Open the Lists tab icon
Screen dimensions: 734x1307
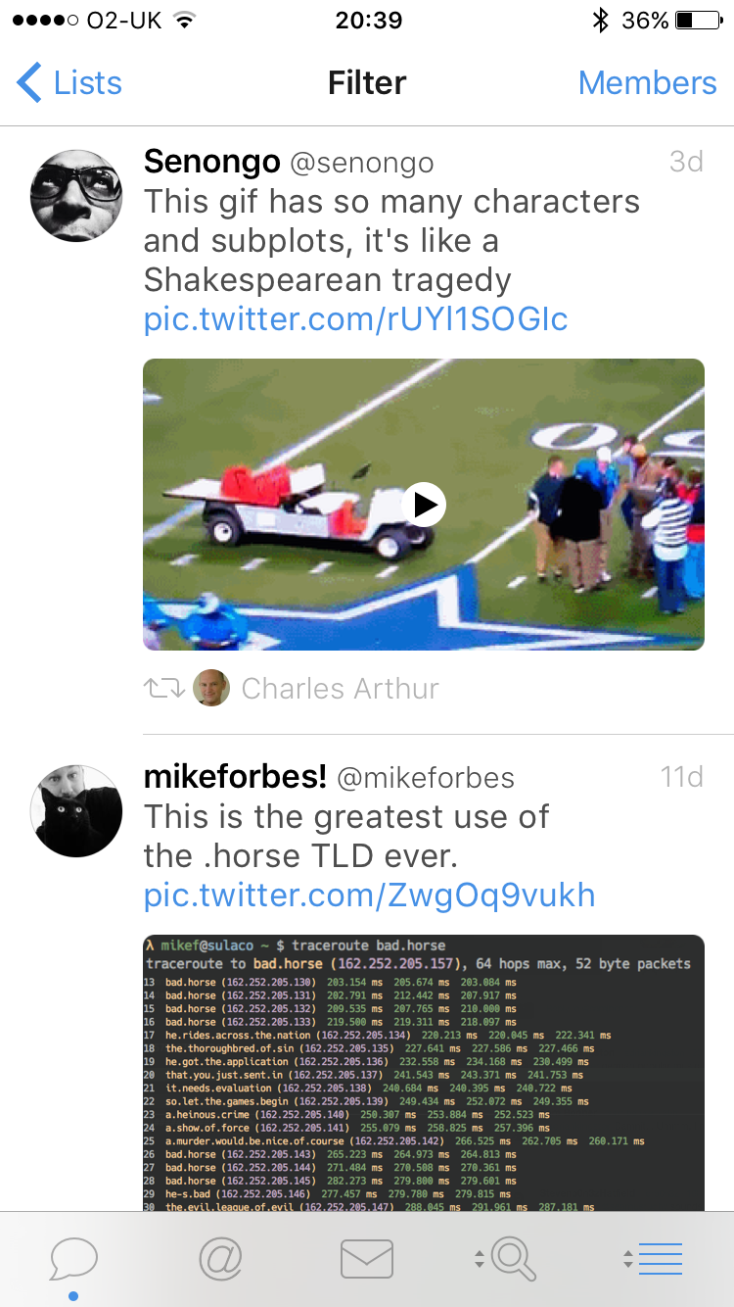pos(654,1259)
